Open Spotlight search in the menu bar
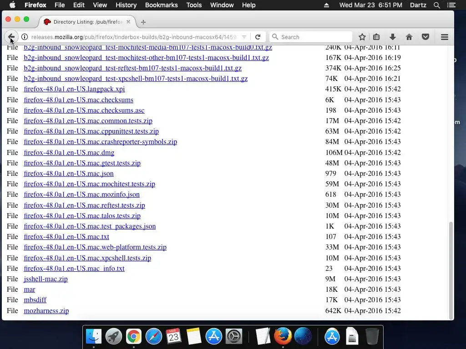The width and height of the screenshot is (466, 349). click(x=436, y=5)
